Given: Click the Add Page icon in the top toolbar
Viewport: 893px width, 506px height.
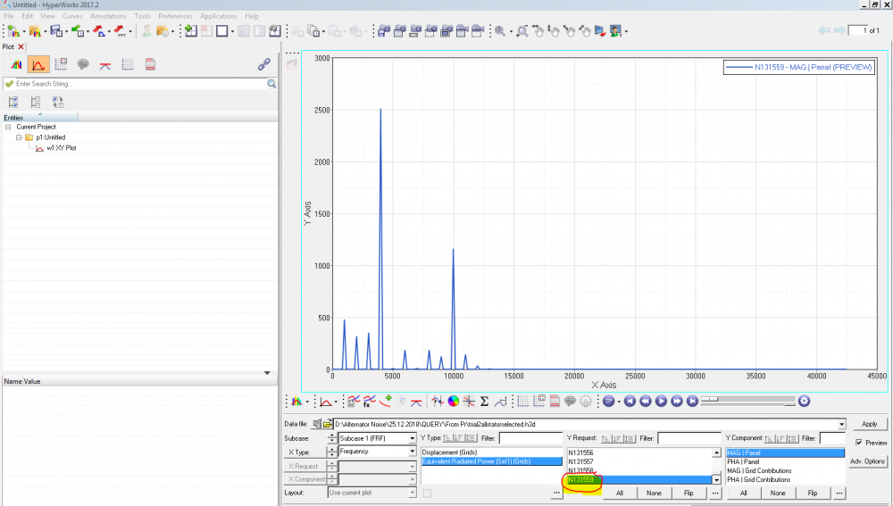Looking at the screenshot, I should (191, 30).
